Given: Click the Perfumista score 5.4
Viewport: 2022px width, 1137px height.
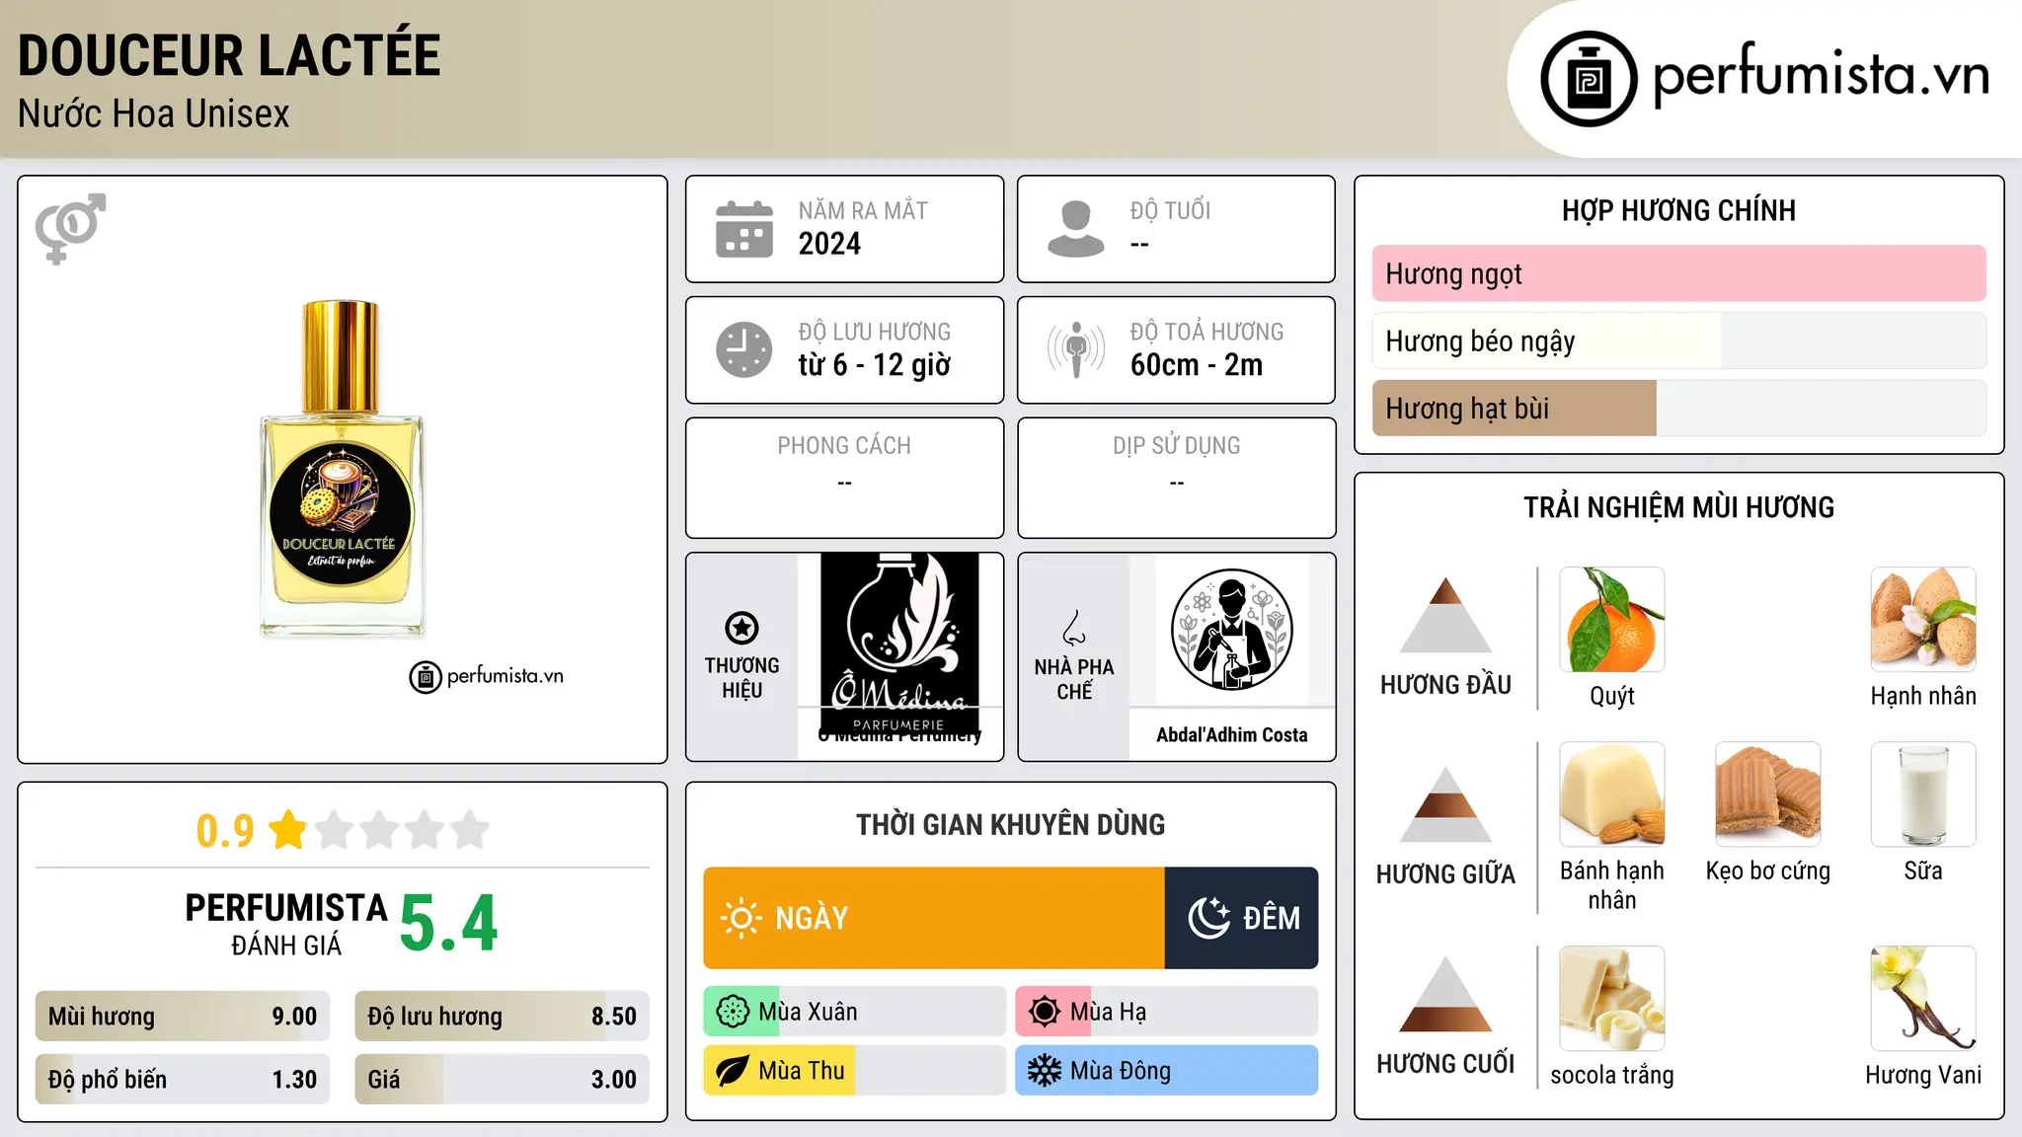Looking at the screenshot, I should 449,924.
